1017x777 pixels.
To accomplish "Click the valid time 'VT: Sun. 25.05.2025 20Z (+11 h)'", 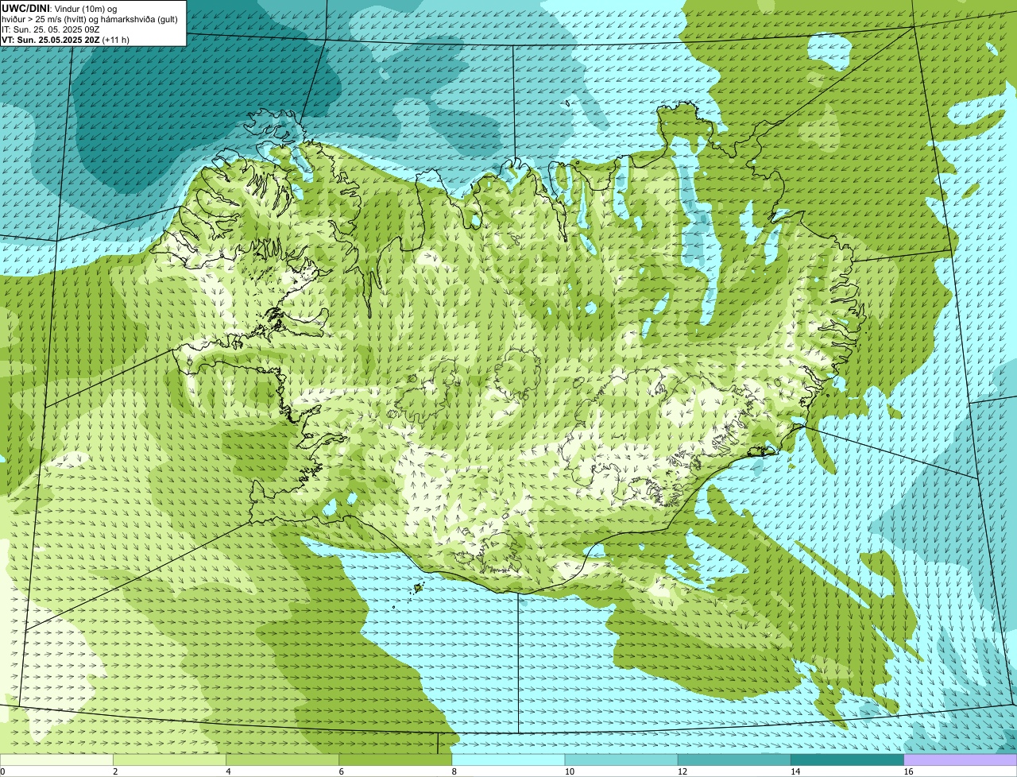I will (x=65, y=39).
